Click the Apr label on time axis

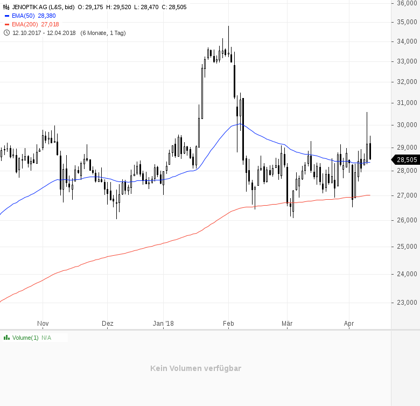tap(349, 324)
